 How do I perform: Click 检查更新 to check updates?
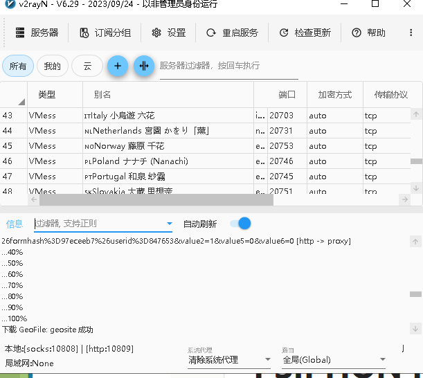coord(305,33)
